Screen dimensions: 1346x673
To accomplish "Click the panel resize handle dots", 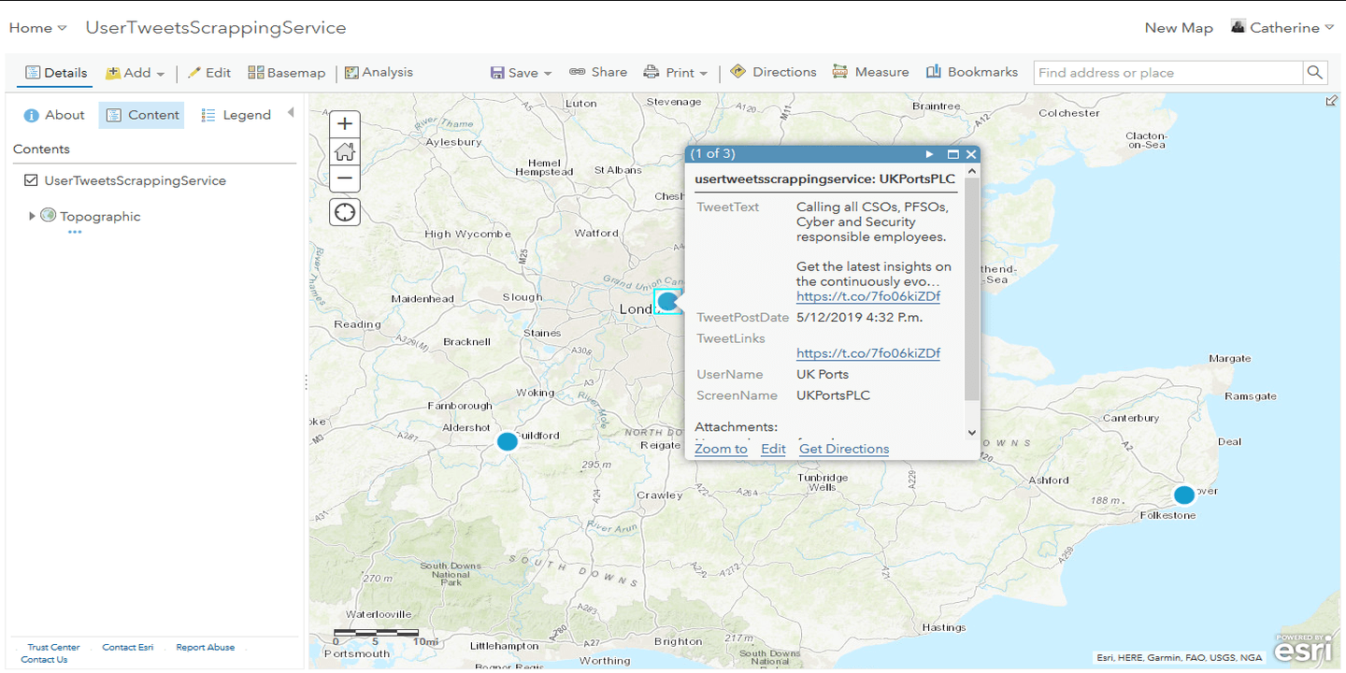I will [306, 381].
